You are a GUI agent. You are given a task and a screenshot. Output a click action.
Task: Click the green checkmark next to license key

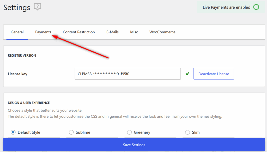tap(187, 74)
